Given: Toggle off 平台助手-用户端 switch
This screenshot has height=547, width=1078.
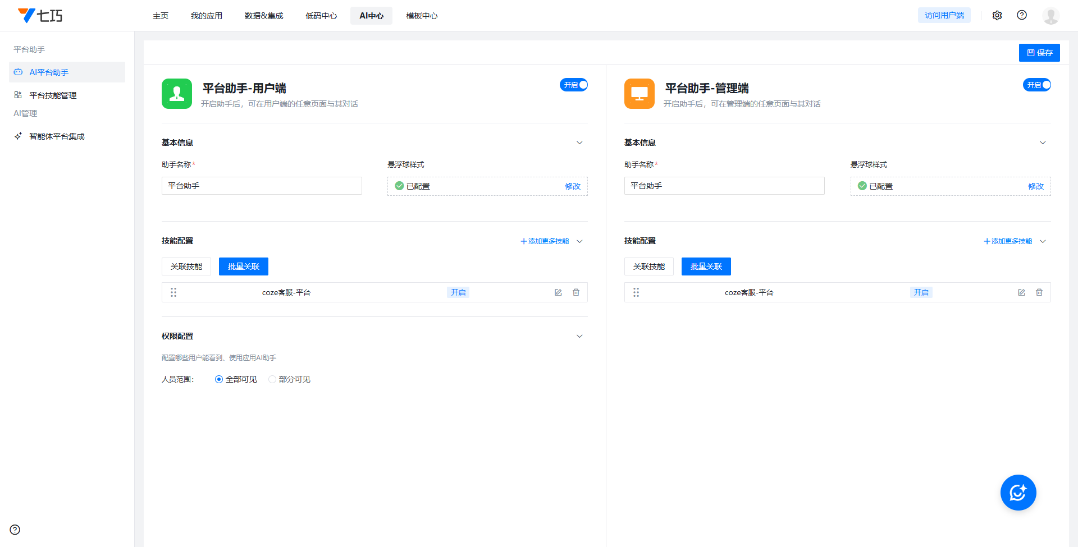Looking at the screenshot, I should (574, 85).
